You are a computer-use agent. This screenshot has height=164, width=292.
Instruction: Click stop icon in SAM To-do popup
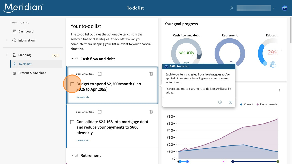(x=230, y=102)
